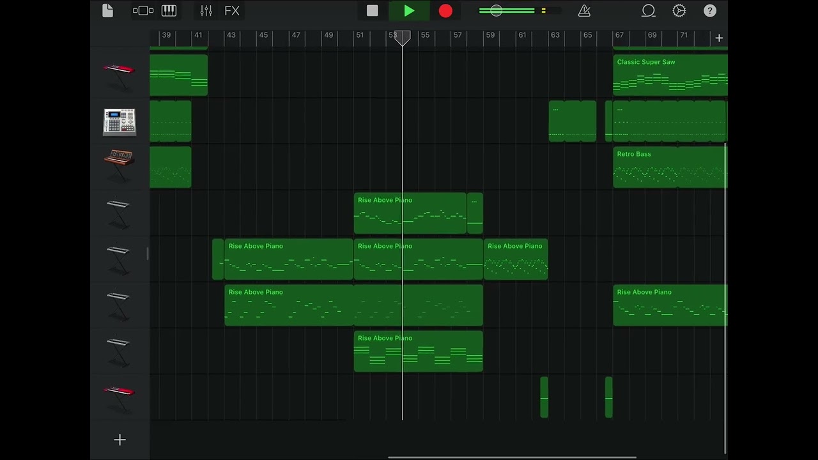818x460 pixels.
Task: Click the vertical scrollbar on right edge
Action: click(x=725, y=298)
